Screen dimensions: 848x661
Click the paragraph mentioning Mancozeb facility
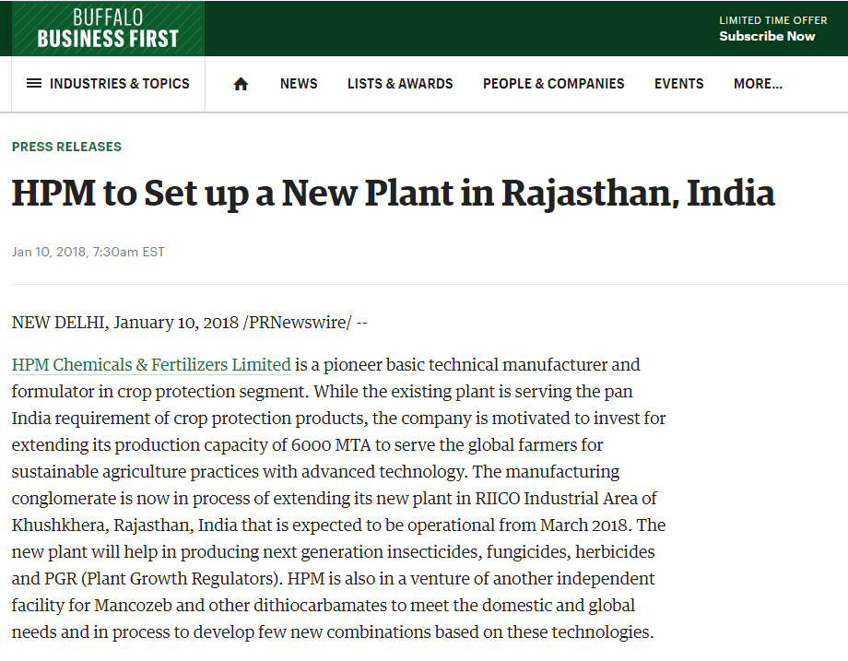pyautogui.click(x=338, y=498)
